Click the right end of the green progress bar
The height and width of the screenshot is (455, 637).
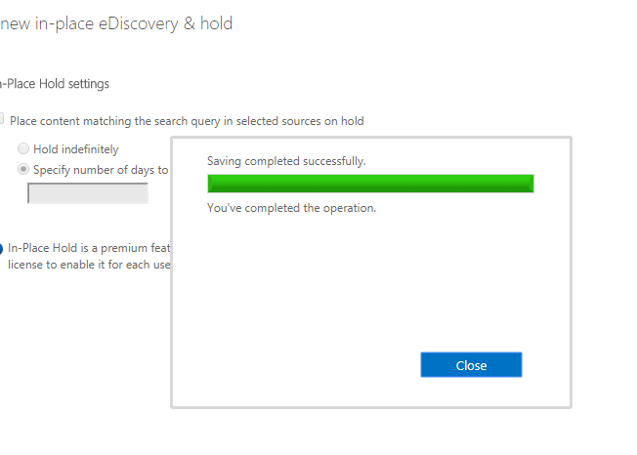tap(530, 184)
